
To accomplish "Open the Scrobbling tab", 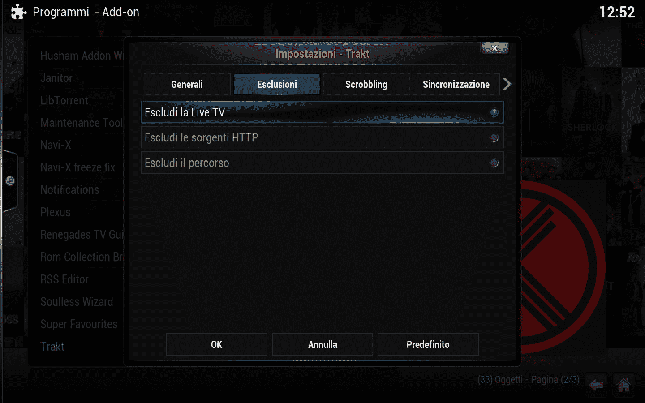I will click(x=366, y=84).
